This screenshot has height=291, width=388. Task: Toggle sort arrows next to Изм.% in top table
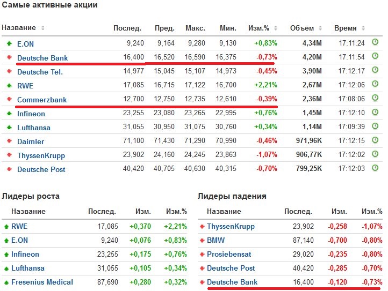coord(280,28)
